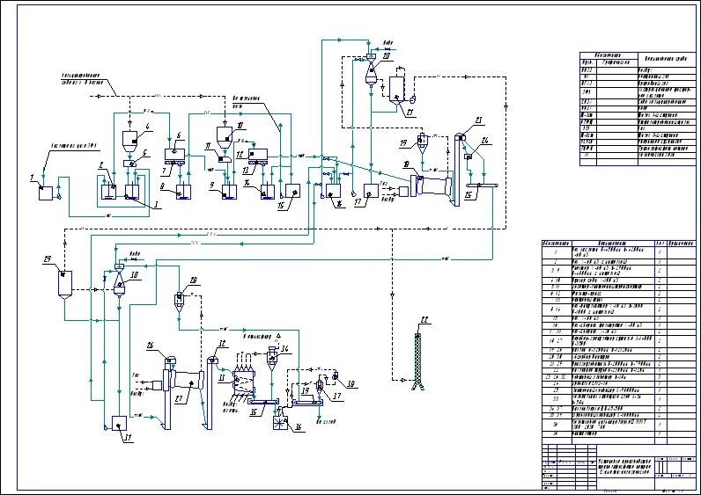
Task: Select callout number 15 below the square tank
Action: pyautogui.click(x=280, y=206)
